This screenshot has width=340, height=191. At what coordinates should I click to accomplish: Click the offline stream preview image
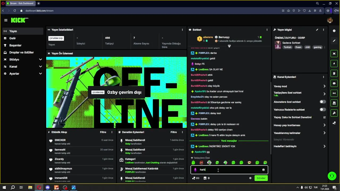pos(116,92)
